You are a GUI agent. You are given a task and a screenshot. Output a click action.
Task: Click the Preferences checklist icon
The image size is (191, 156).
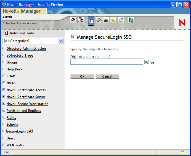pyautogui.click(x=121, y=20)
